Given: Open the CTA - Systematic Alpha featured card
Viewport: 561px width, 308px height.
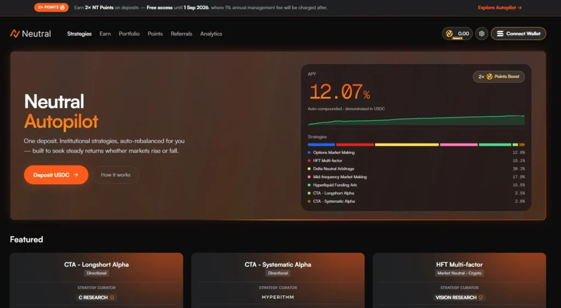Looking at the screenshot, I should (278, 281).
